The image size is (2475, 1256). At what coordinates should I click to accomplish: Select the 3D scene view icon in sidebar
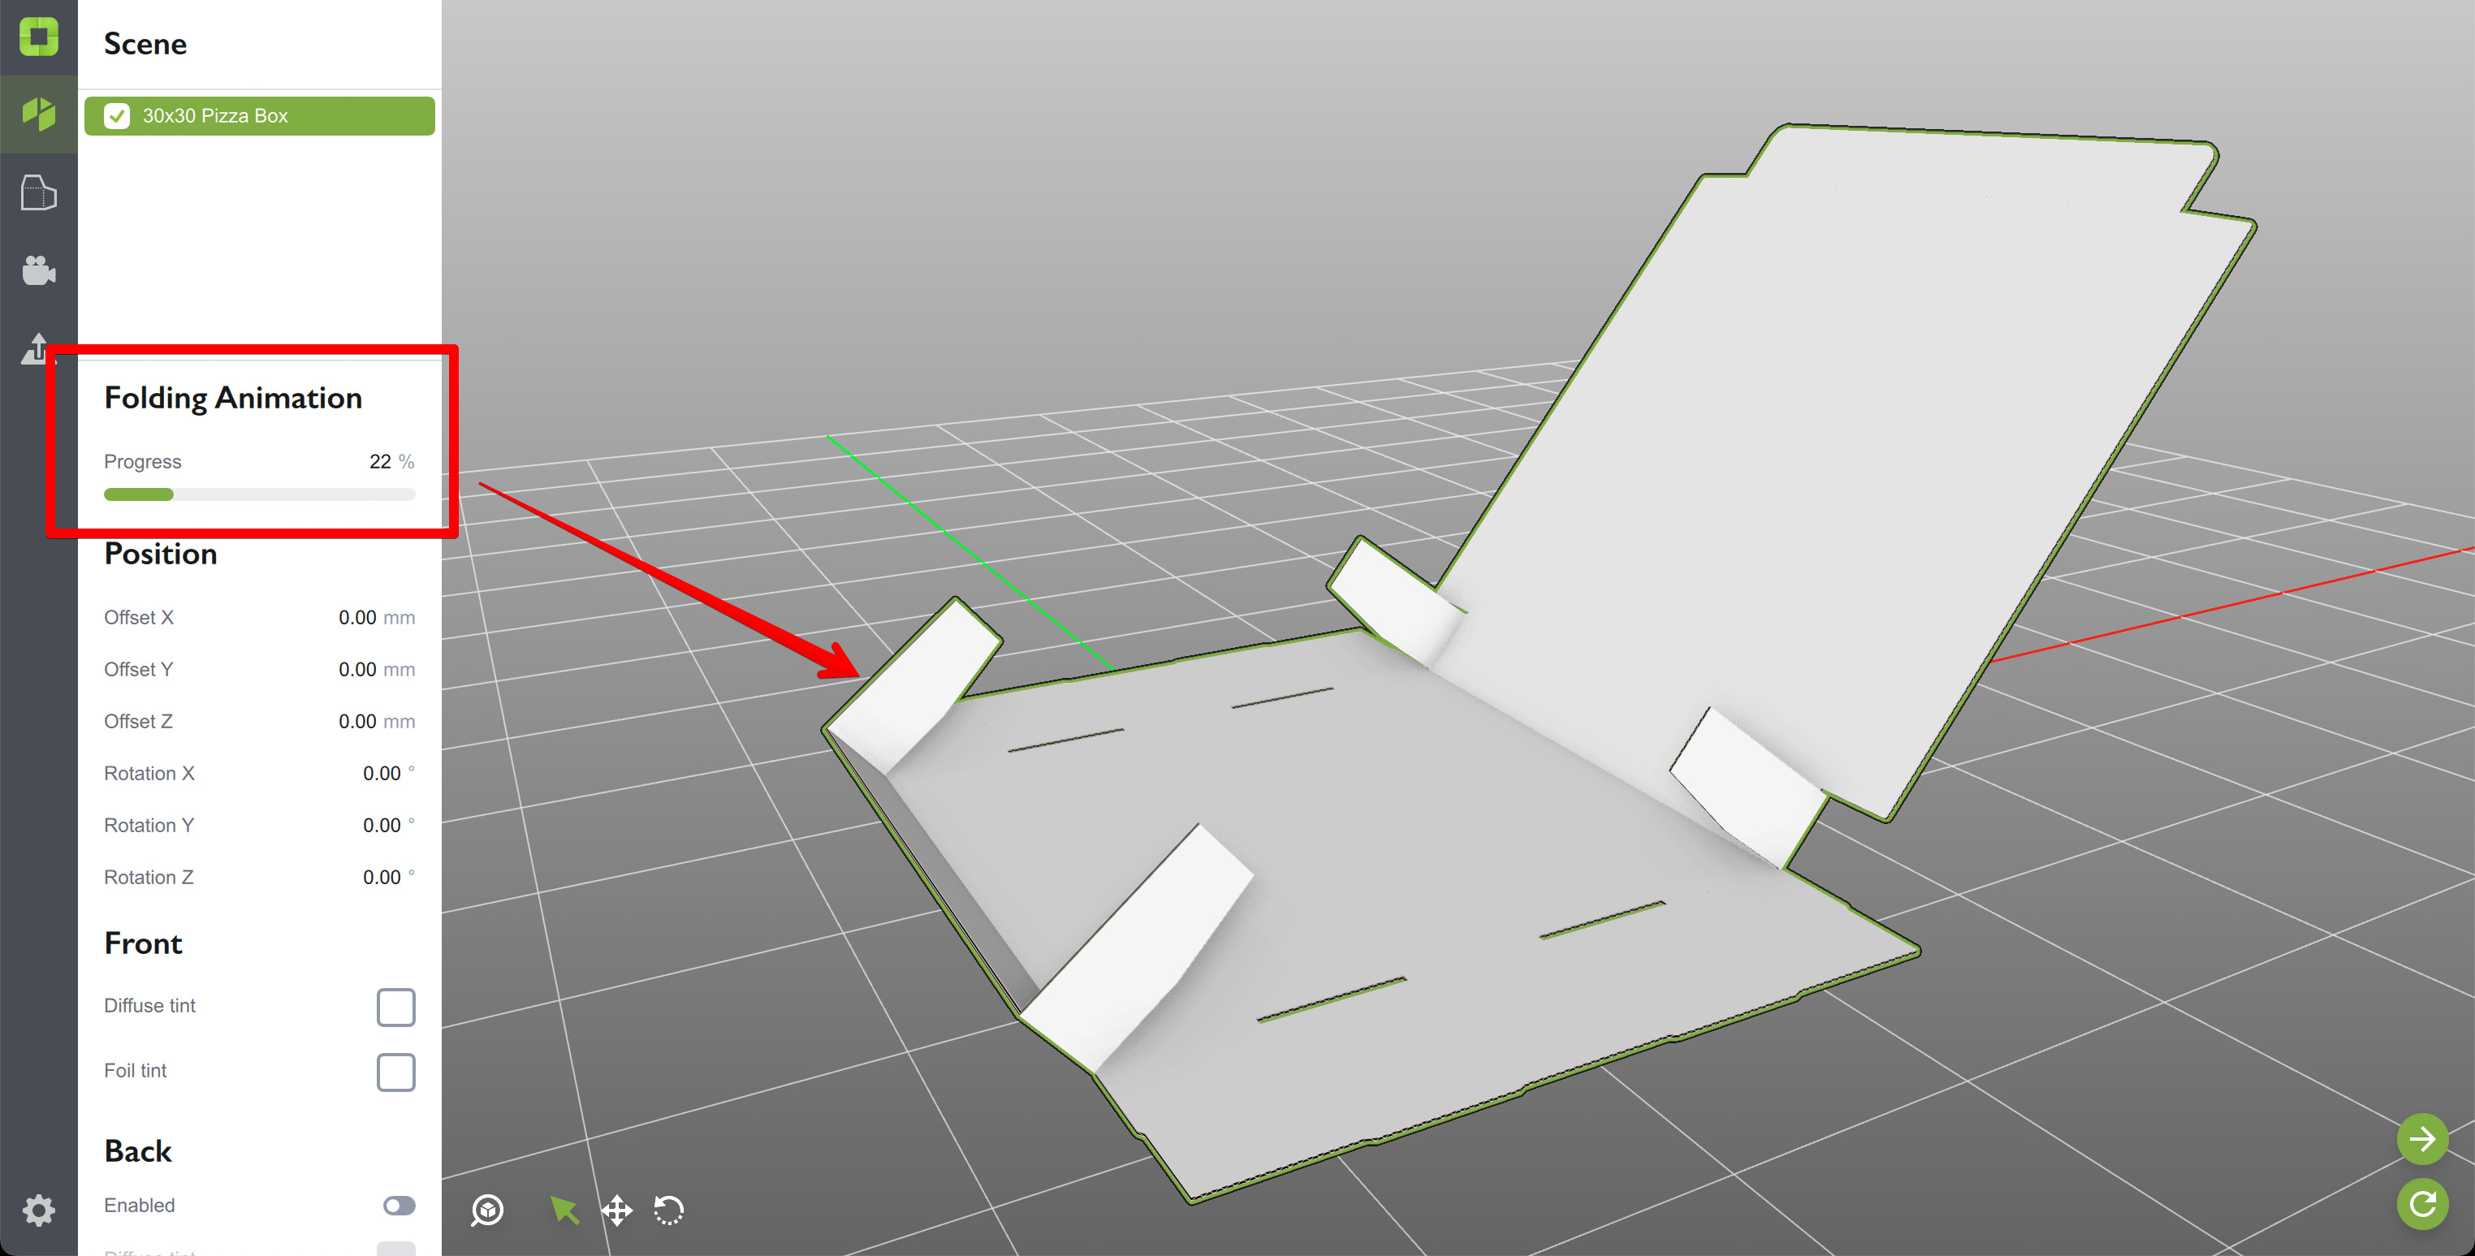38,114
